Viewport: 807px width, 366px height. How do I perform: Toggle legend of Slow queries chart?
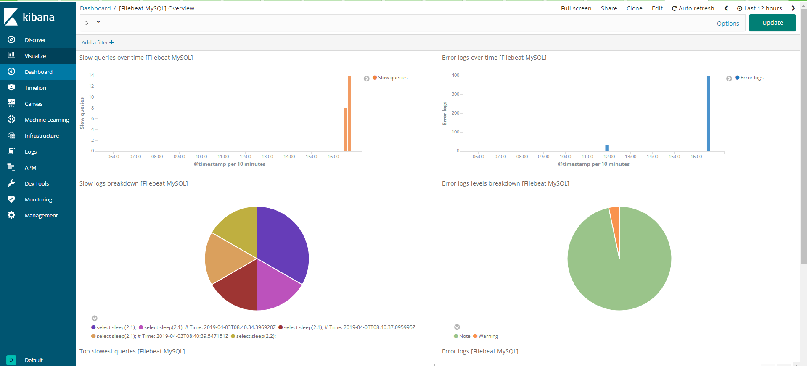[x=367, y=78]
